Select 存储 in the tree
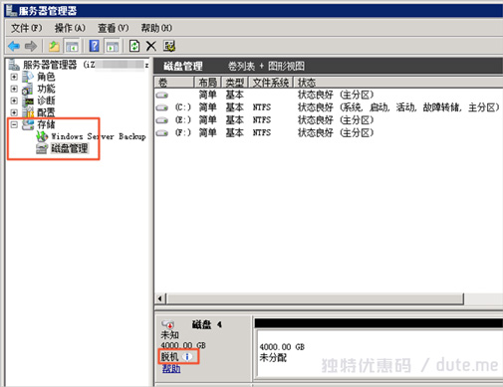 click(46, 124)
